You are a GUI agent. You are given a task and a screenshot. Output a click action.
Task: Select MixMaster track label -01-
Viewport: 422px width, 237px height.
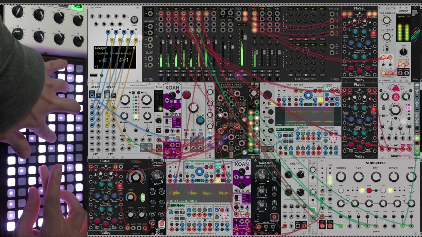click(161, 9)
